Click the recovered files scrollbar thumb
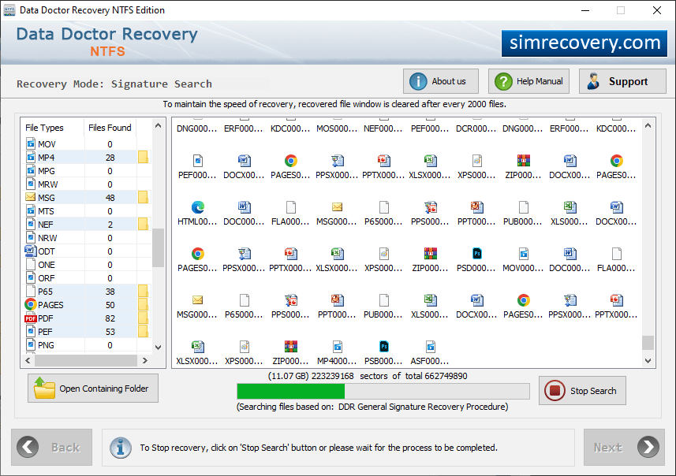Screen dimensions: 676x476 tap(648, 343)
